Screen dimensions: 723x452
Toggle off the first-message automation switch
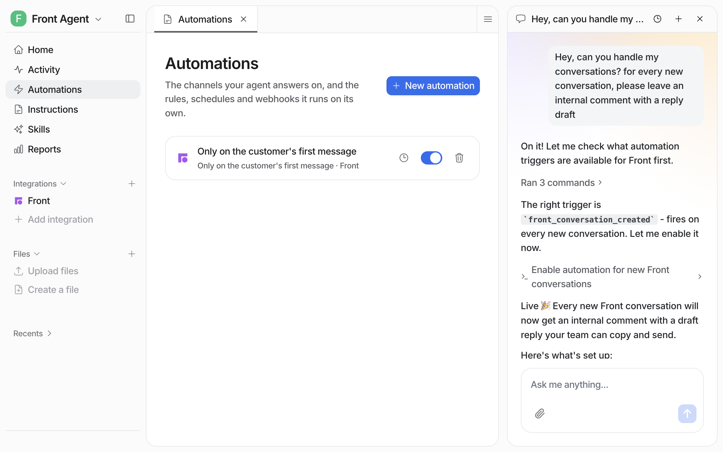pyautogui.click(x=431, y=158)
